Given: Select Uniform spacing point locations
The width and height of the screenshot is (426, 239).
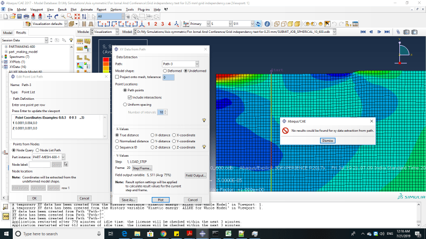Looking at the screenshot, I should pos(125,105).
